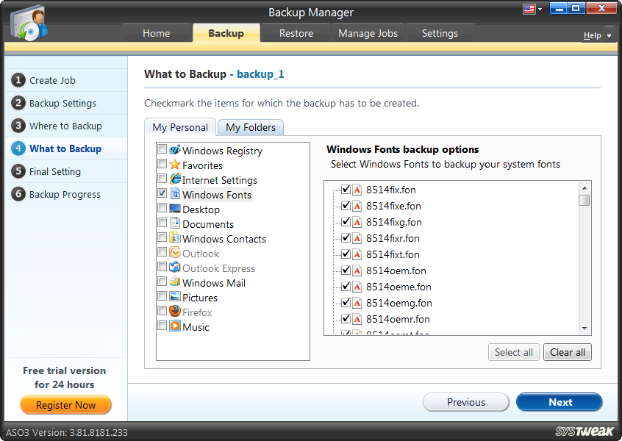Select the Windows Contacts icon
Screen dimensions: 622x441
[x=175, y=238]
